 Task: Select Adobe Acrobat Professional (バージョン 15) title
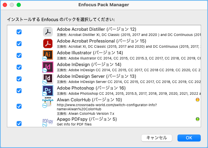(x=102, y=41)
